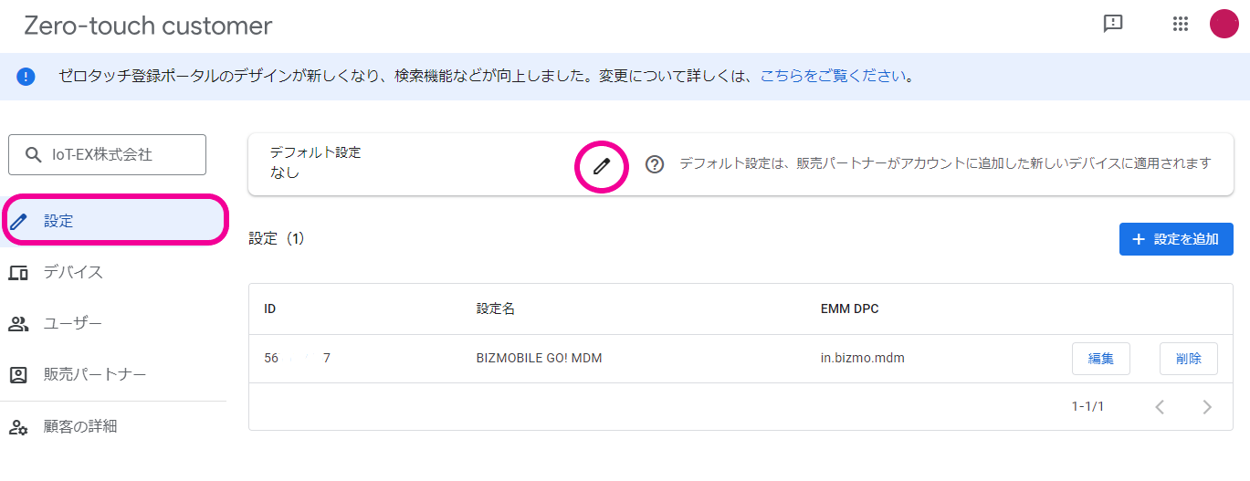Open デバイス in the sidebar
This screenshot has width=1250, height=481.
click(73, 272)
